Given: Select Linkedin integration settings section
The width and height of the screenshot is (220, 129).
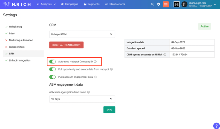Looking at the screenshot, I should pyautogui.click(x=23, y=61).
